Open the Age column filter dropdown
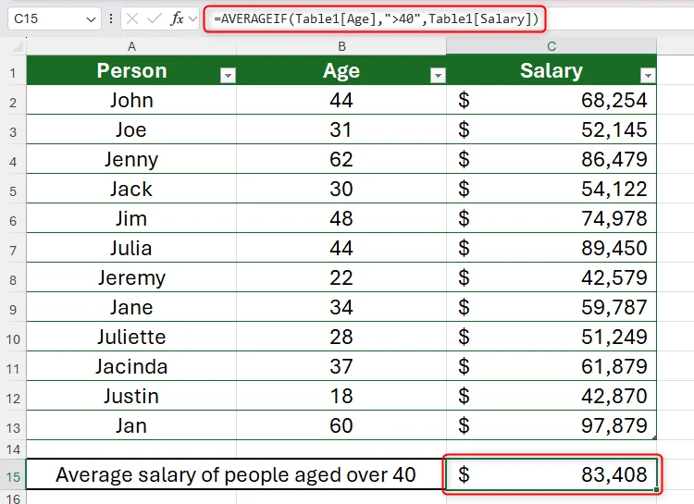694x504 pixels. pos(438,76)
